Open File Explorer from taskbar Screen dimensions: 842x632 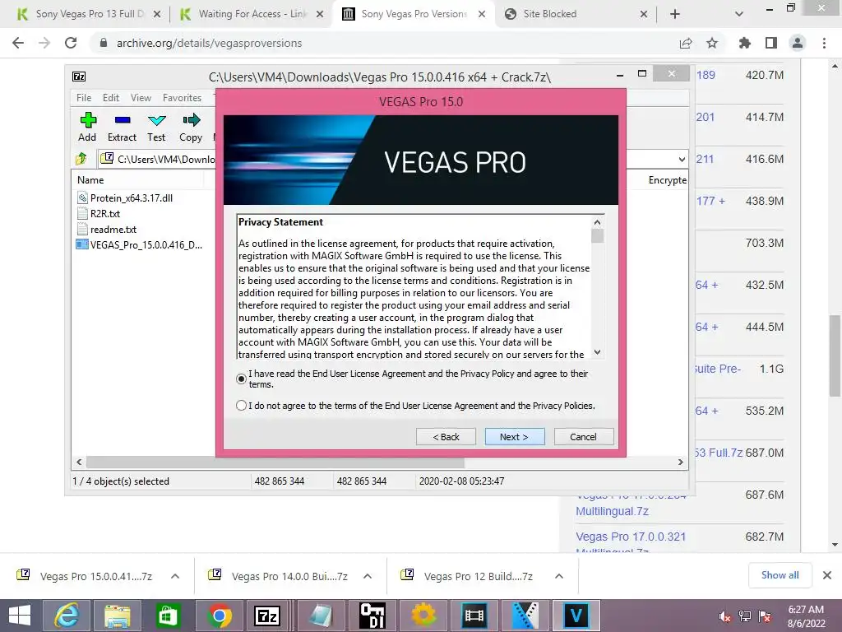[x=117, y=616]
